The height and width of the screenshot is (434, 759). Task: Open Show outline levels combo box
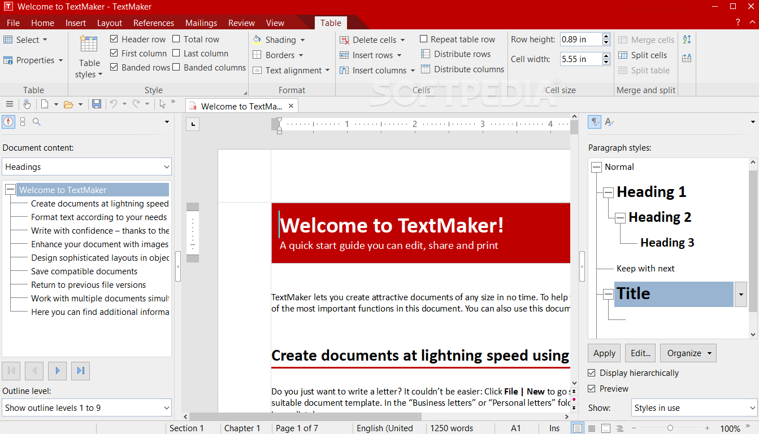coord(87,407)
